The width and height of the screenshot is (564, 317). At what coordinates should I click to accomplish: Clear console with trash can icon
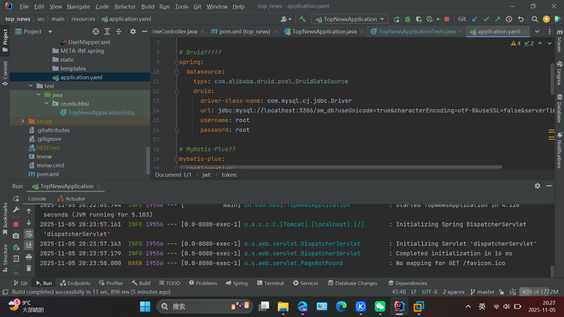coord(29,268)
